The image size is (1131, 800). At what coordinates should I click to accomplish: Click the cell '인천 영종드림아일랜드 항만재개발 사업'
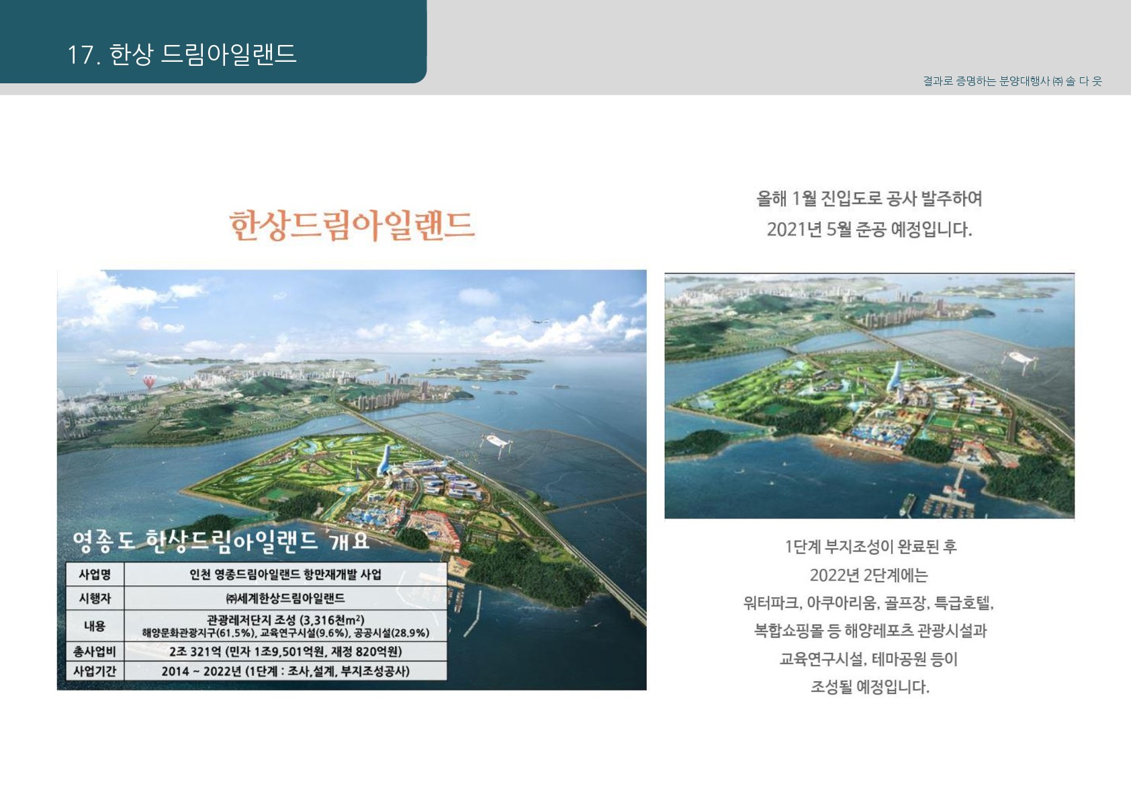click(x=285, y=574)
